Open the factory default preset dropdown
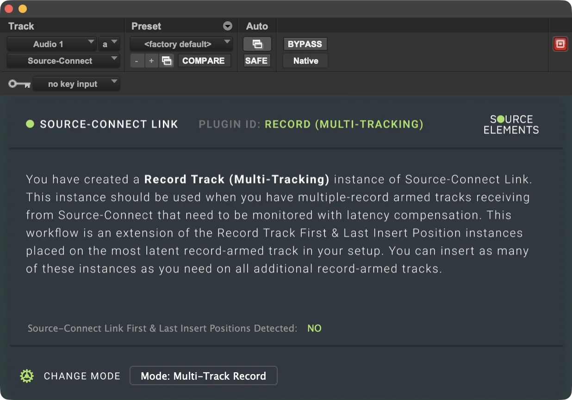572x400 pixels. (181, 44)
